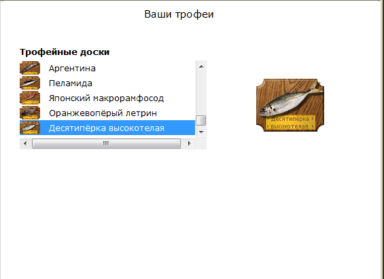
Task: Select the 'Аргентина' list entry
Action: click(107, 68)
